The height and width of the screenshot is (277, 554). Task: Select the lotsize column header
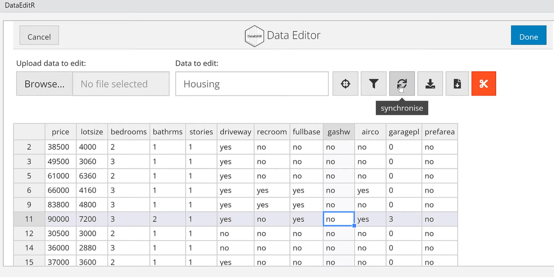(92, 132)
